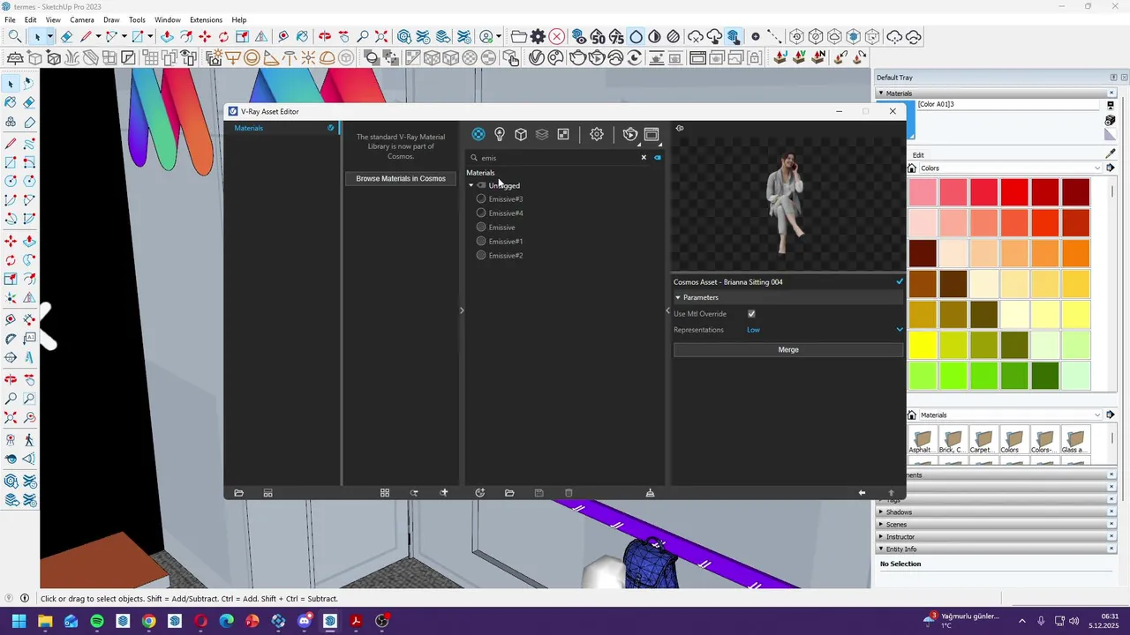Open the Extensions menu
This screenshot has height=635, width=1130.
206,19
